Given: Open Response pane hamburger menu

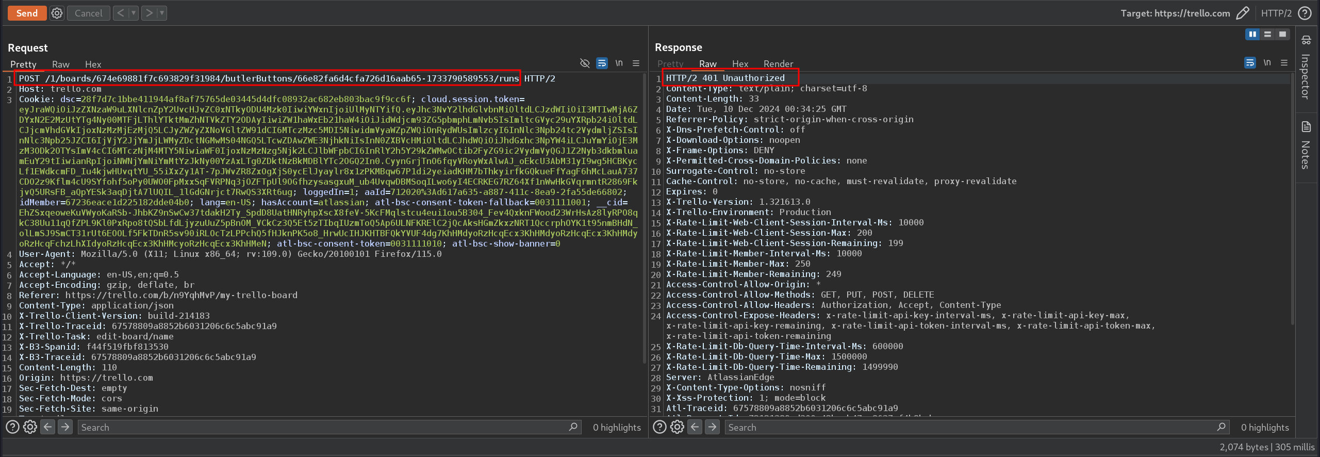Looking at the screenshot, I should (x=1284, y=63).
